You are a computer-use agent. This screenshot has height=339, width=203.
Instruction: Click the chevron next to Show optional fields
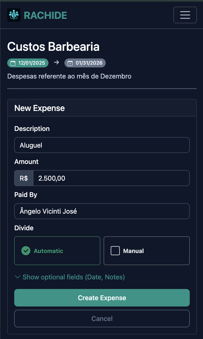pos(17,277)
